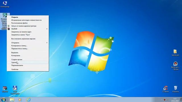Choose Восстановить прежнюю версию
Viewport: 182px width, 102px height.
(28, 39)
